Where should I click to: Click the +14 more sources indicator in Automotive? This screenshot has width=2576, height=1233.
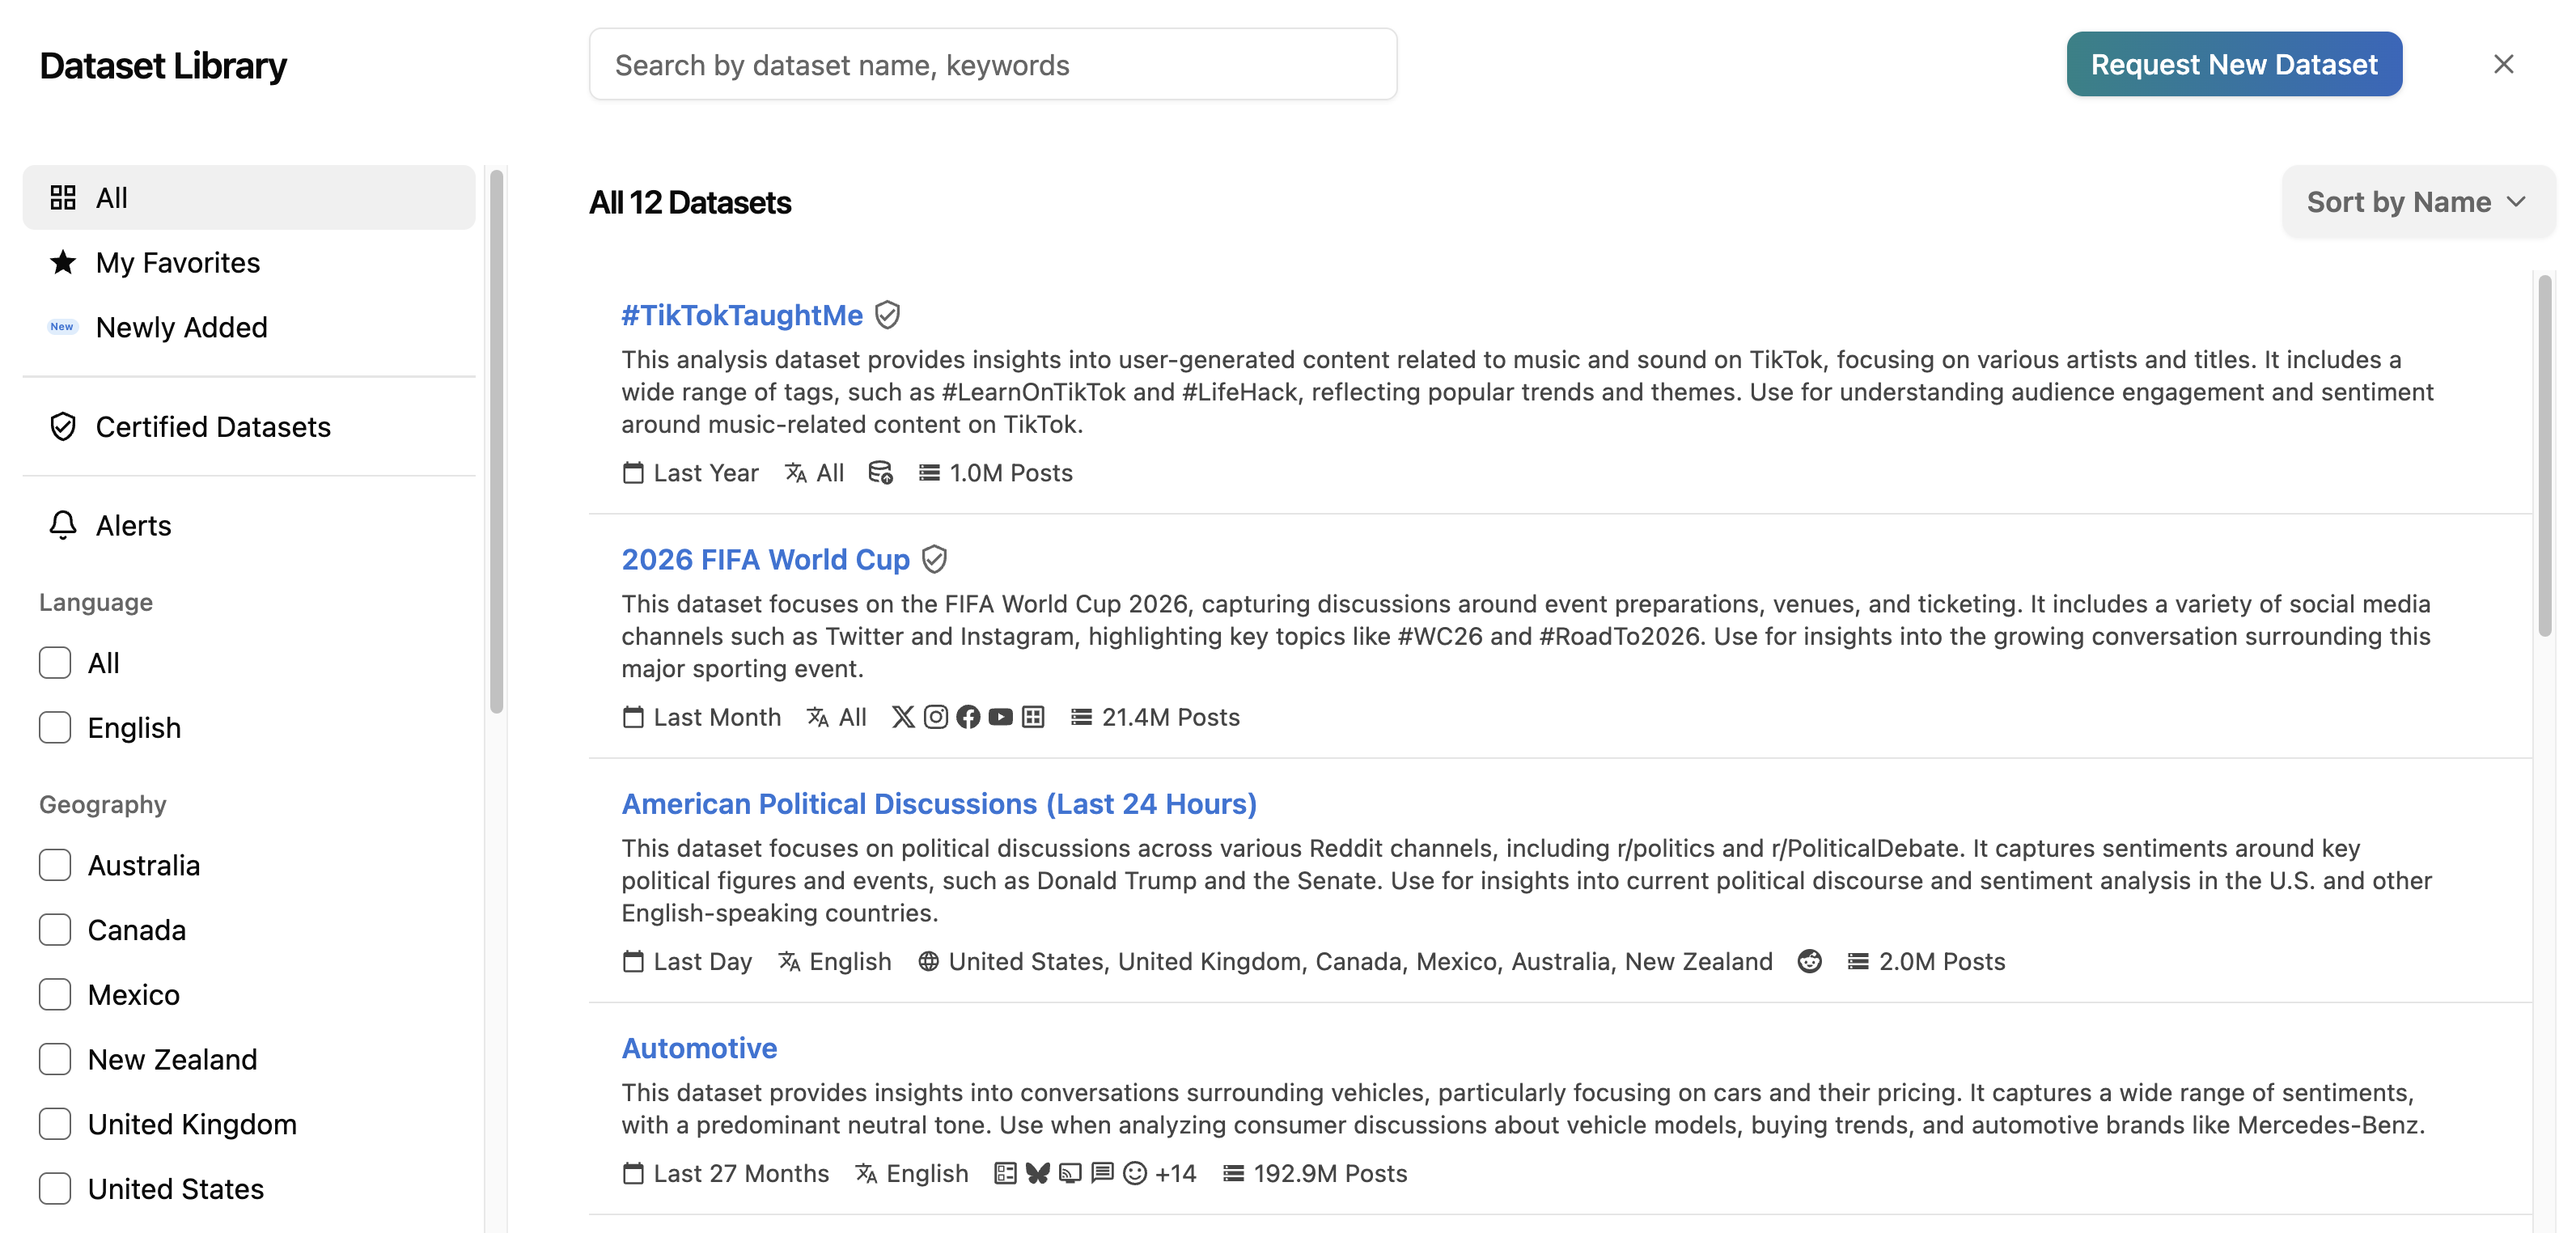(1175, 1173)
